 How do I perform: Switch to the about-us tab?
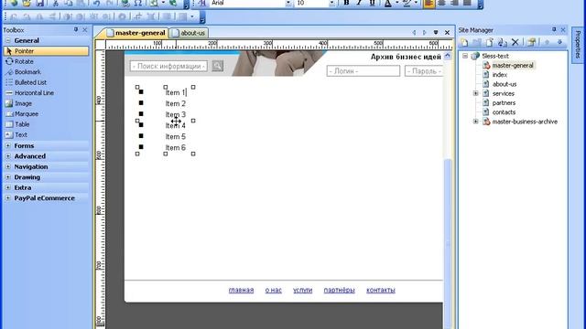click(x=189, y=33)
